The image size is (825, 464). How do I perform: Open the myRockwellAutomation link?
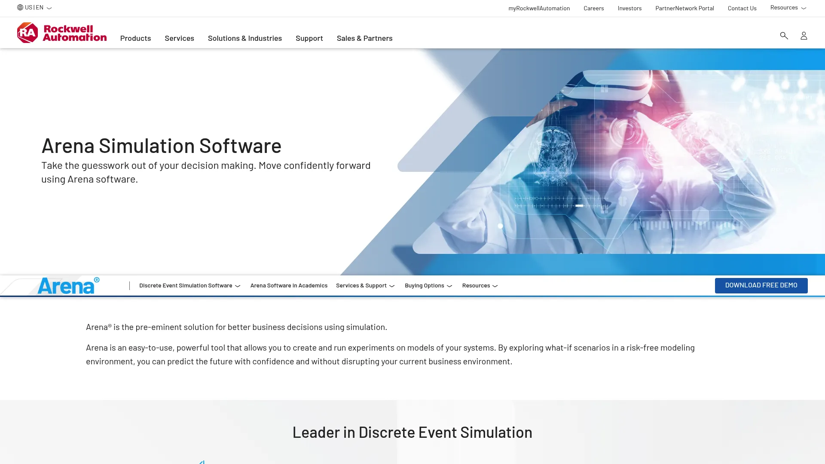pos(539,8)
